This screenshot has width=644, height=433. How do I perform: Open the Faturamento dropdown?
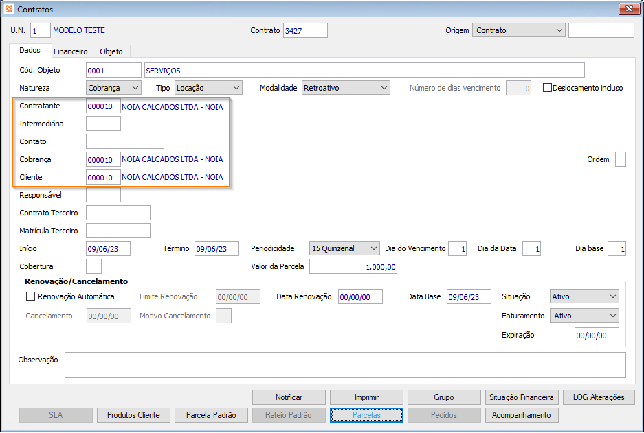tap(584, 316)
